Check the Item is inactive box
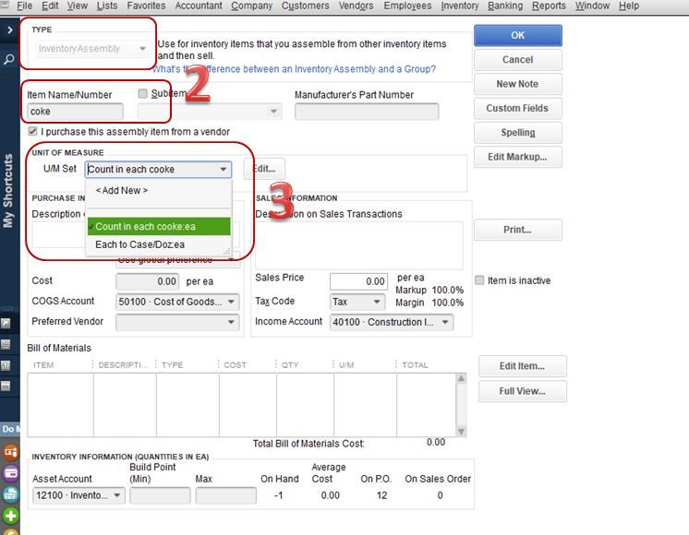Viewport: 689px width, 535px height. [479, 280]
